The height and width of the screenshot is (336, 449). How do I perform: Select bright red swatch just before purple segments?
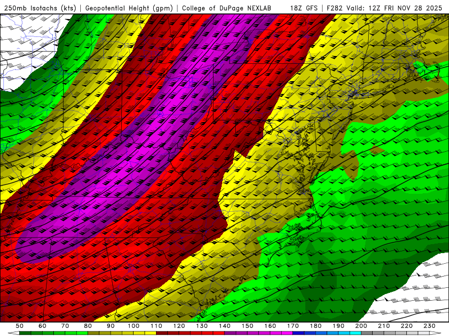tap(219, 333)
